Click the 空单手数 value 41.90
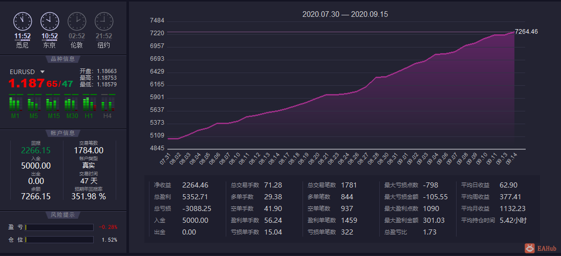The image size is (561, 256). (x=273, y=208)
